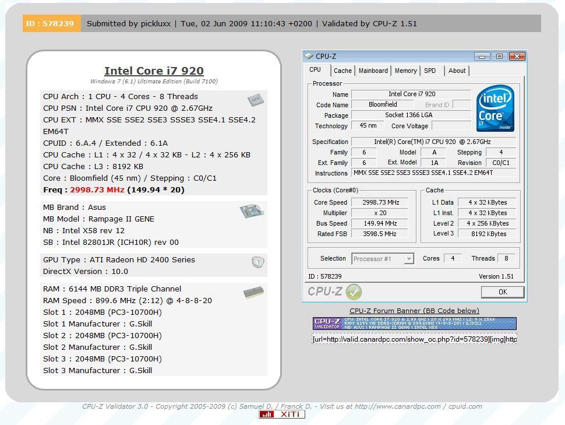565x425 pixels.
Task: Click the orange ID : 578239 label
Action: [x=51, y=23]
